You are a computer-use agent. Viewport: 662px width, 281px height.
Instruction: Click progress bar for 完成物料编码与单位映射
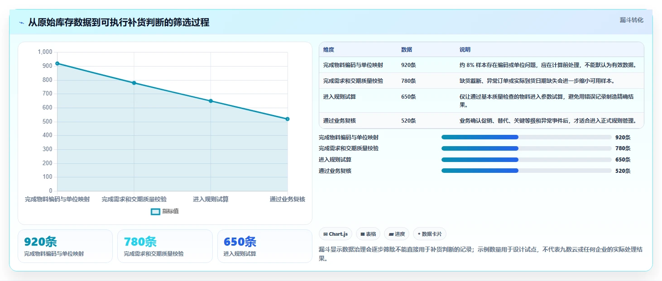click(527, 137)
